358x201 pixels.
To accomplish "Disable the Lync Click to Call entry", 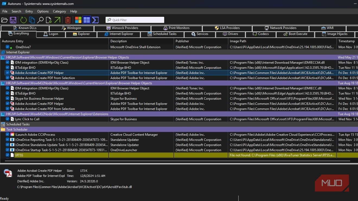I will (8, 119).
